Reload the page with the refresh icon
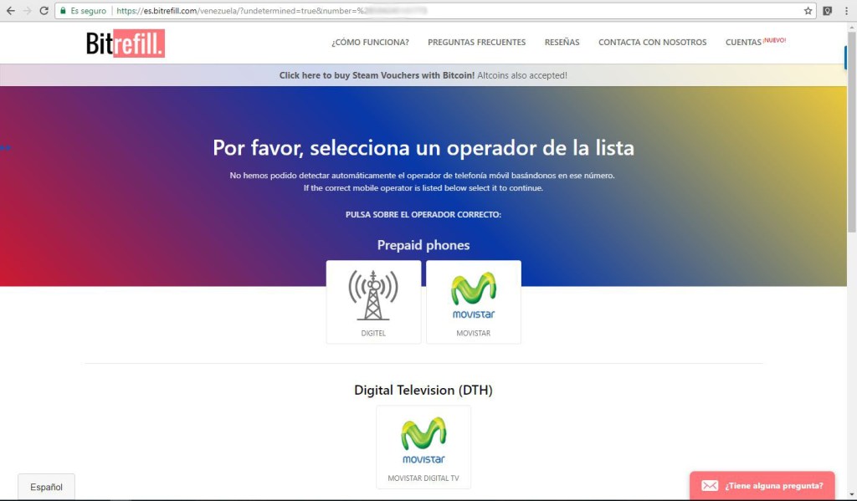 tap(44, 10)
